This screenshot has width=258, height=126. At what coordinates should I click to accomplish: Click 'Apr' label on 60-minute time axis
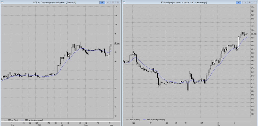point(219,125)
